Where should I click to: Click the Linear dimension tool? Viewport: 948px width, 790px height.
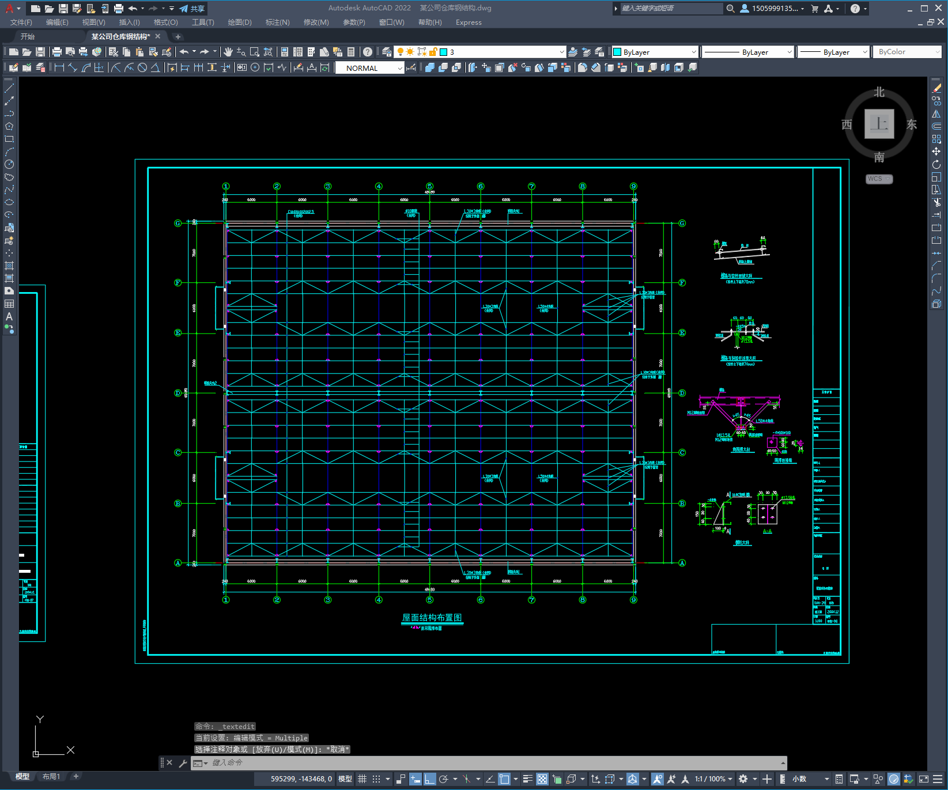[x=59, y=67]
